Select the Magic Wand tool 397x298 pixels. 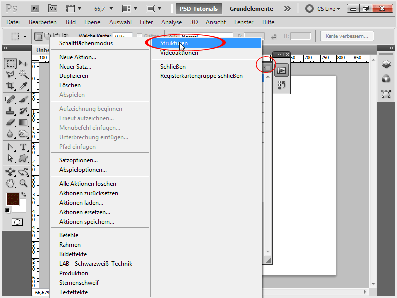pyautogui.click(x=23, y=74)
